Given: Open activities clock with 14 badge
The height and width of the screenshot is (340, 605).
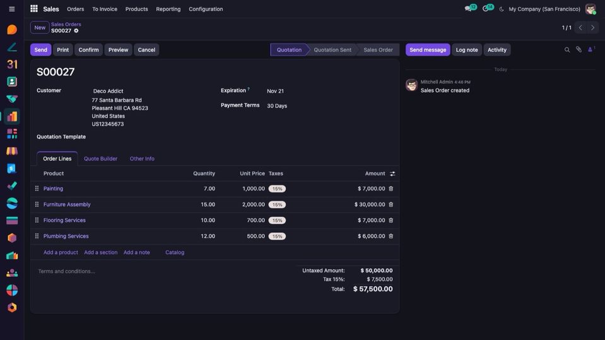Looking at the screenshot, I should [488, 8].
